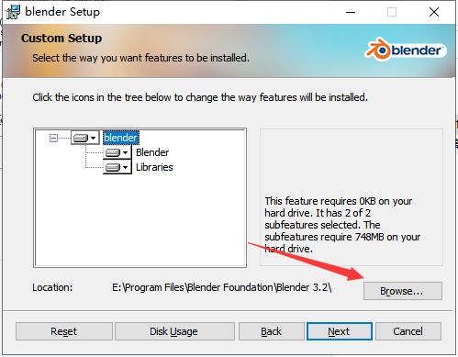Go Back to the previous step
Screen dimensions: 458x357
point(272,331)
